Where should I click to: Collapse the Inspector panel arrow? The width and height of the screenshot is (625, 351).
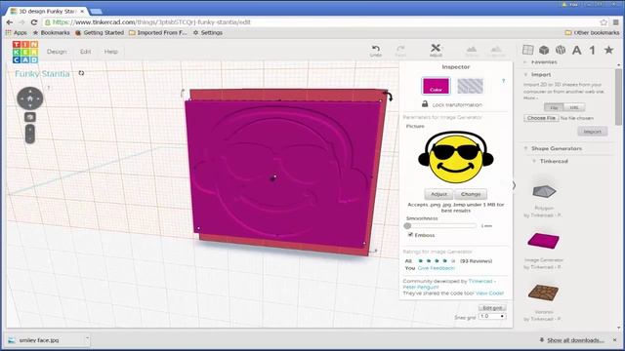[x=514, y=185]
